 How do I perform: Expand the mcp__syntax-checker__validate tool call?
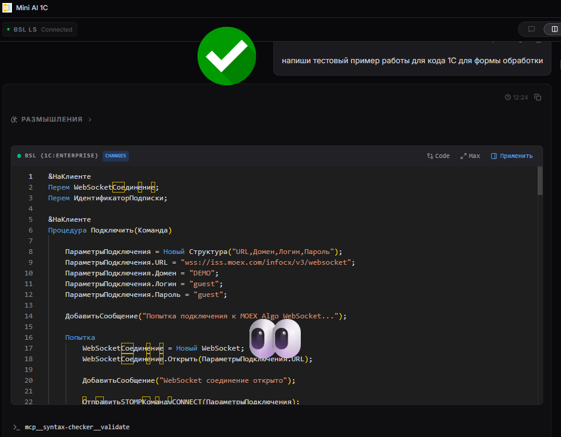coord(76,427)
